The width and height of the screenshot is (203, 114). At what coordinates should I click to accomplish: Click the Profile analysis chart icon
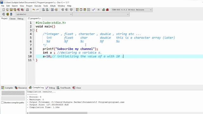(104, 10)
